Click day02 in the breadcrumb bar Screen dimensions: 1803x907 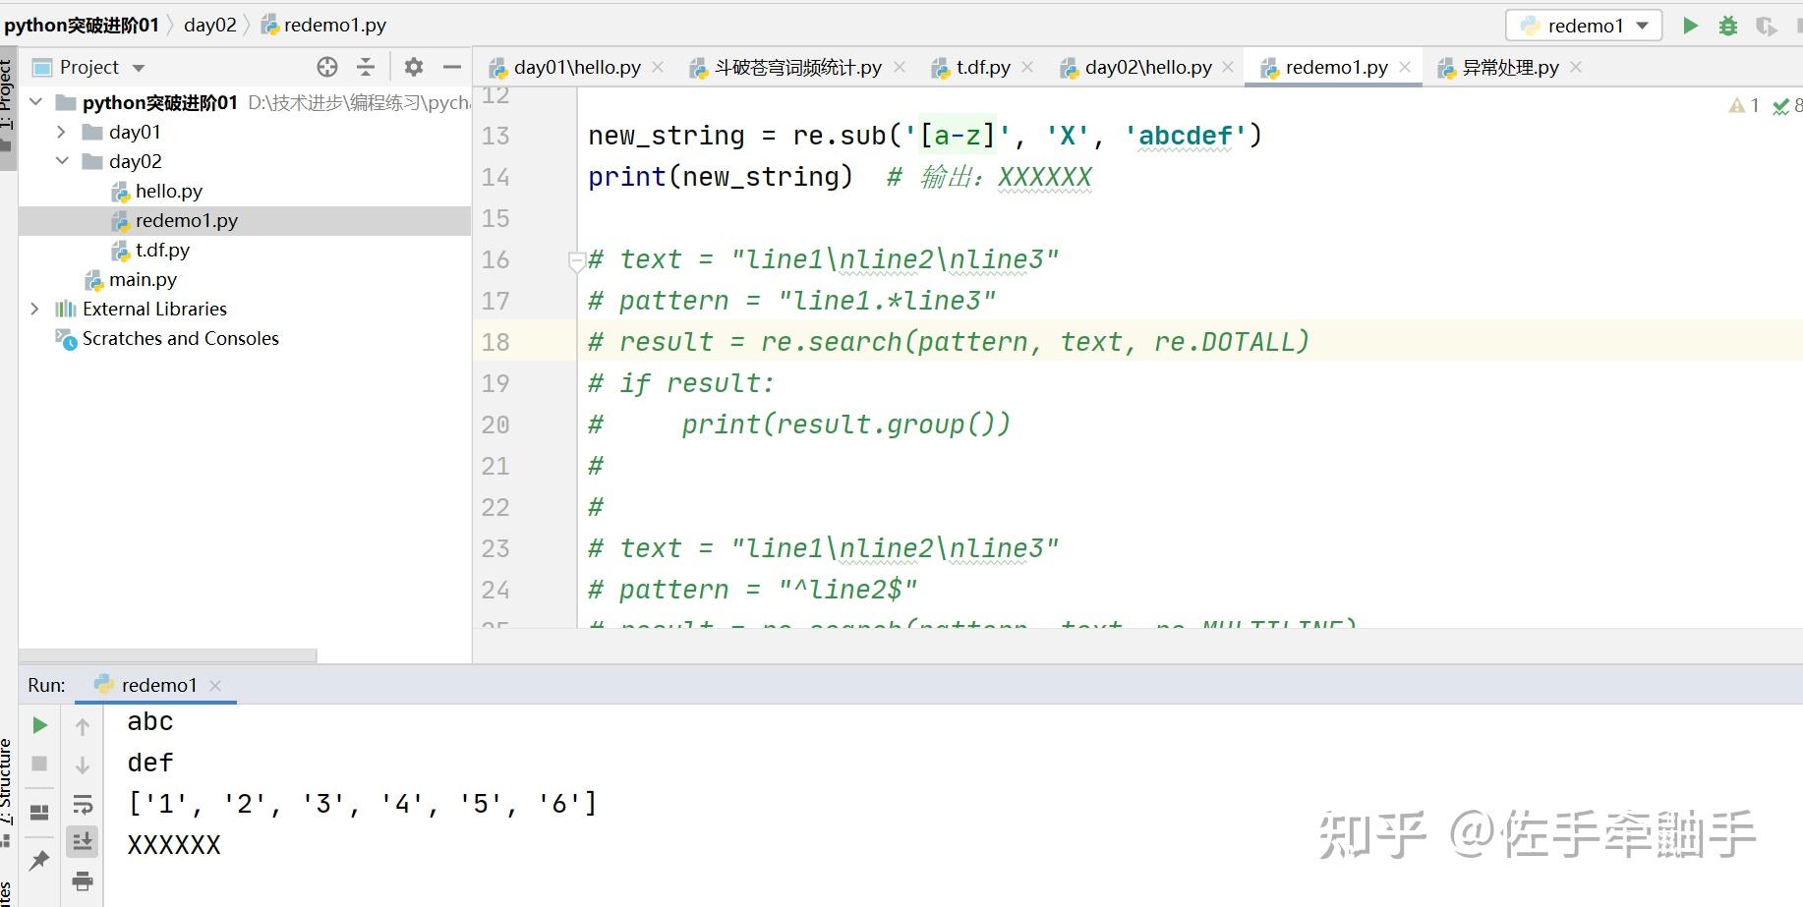tap(210, 25)
